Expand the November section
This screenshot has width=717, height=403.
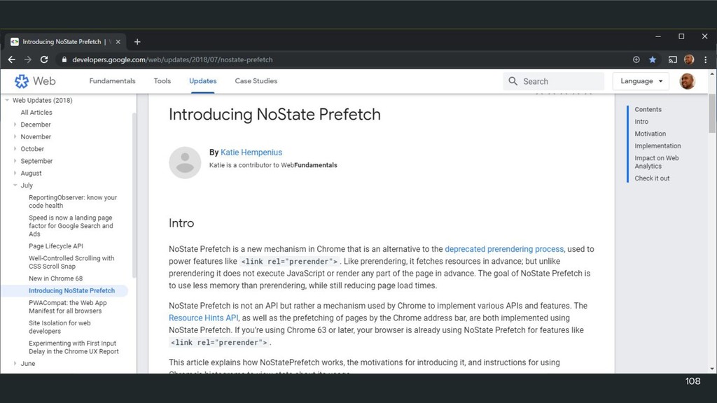click(x=15, y=136)
